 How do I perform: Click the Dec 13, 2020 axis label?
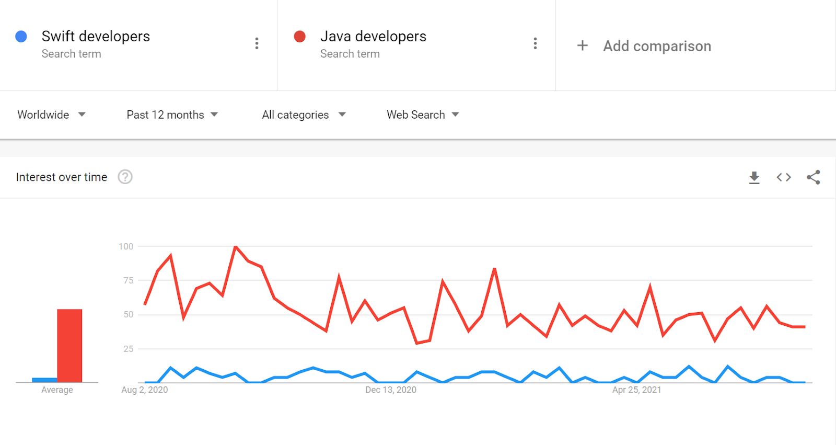point(391,390)
